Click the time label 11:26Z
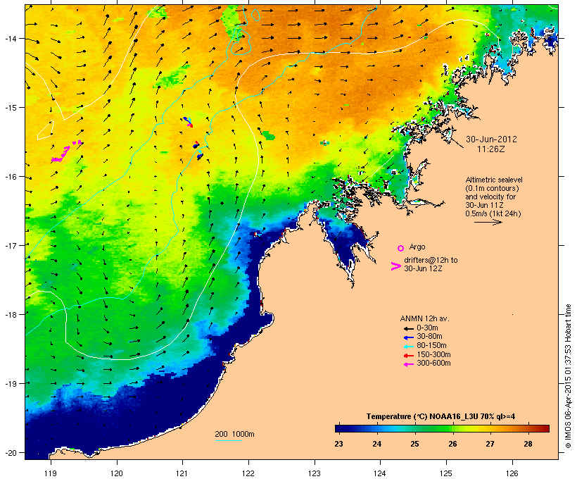577x479 pixels. [491, 149]
